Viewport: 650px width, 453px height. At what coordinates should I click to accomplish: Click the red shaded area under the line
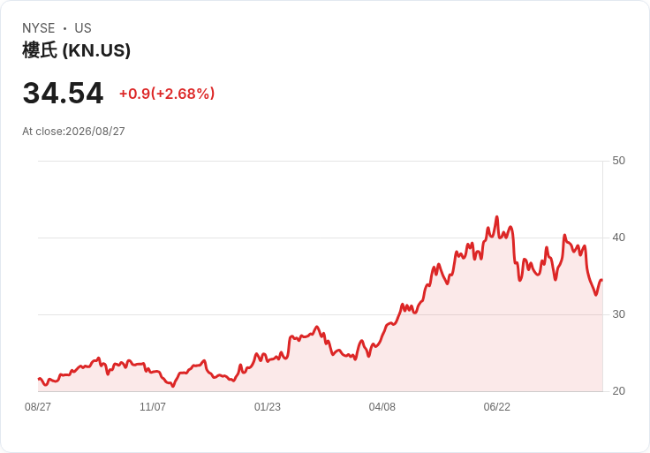(456, 340)
